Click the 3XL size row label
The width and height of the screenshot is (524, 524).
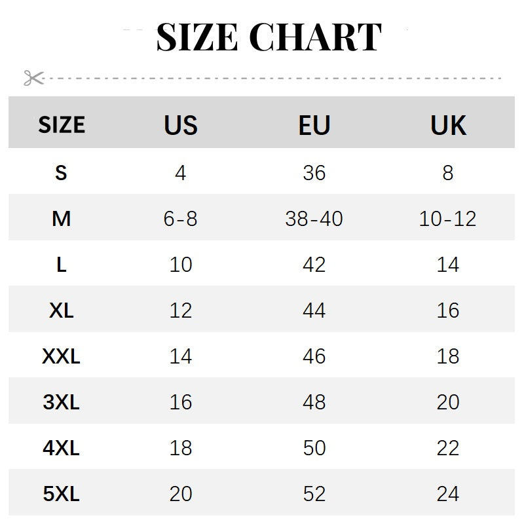[61, 402]
